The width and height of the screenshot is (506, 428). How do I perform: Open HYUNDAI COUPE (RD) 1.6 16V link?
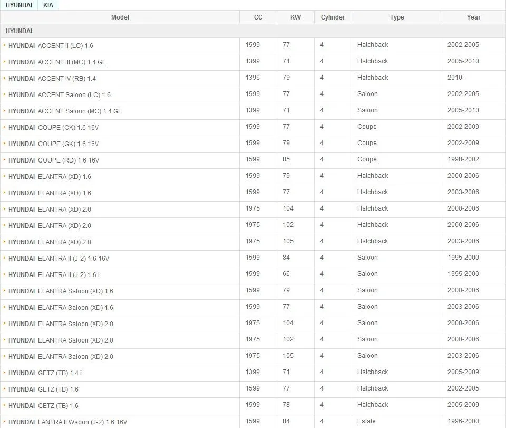pyautogui.click(x=54, y=160)
